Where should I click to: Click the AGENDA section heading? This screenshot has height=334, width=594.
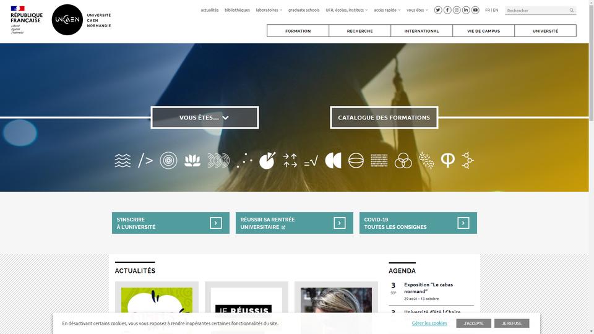[x=402, y=271]
